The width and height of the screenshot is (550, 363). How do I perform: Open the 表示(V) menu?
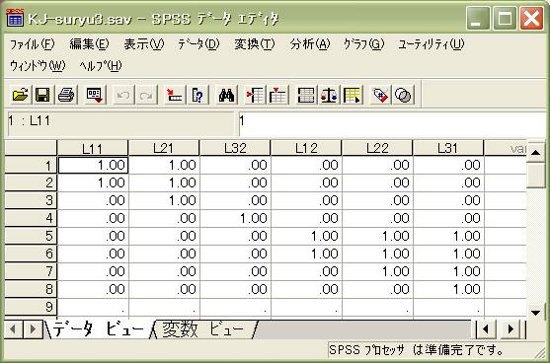pyautogui.click(x=144, y=44)
